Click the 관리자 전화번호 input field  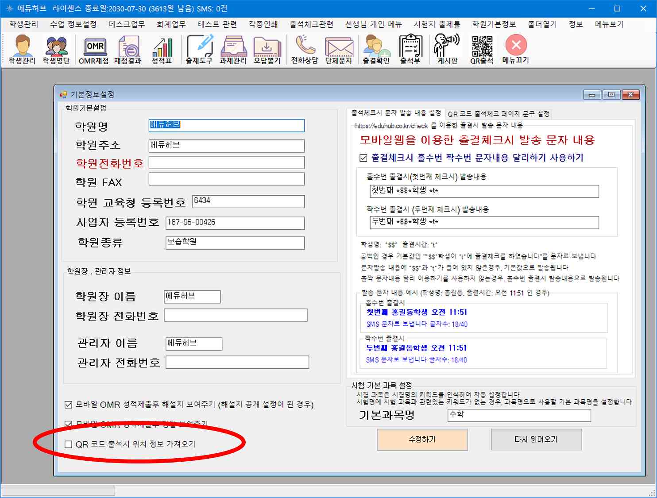click(x=237, y=362)
